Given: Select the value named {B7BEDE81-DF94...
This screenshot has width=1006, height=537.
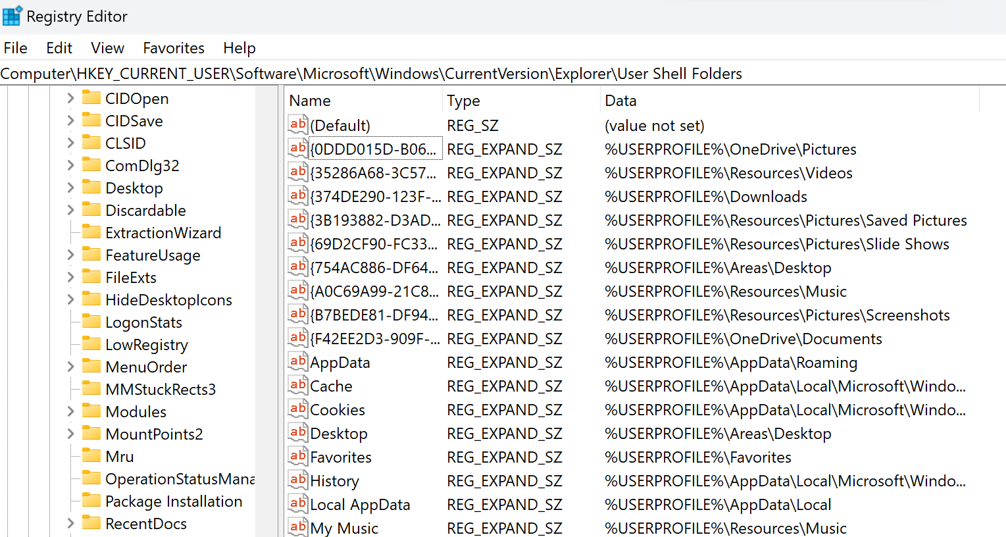Looking at the screenshot, I should coord(374,315).
